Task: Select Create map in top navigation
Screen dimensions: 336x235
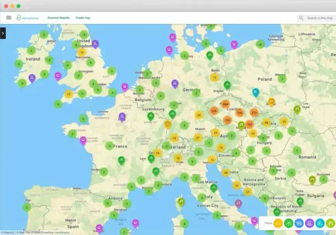Action: click(x=83, y=18)
